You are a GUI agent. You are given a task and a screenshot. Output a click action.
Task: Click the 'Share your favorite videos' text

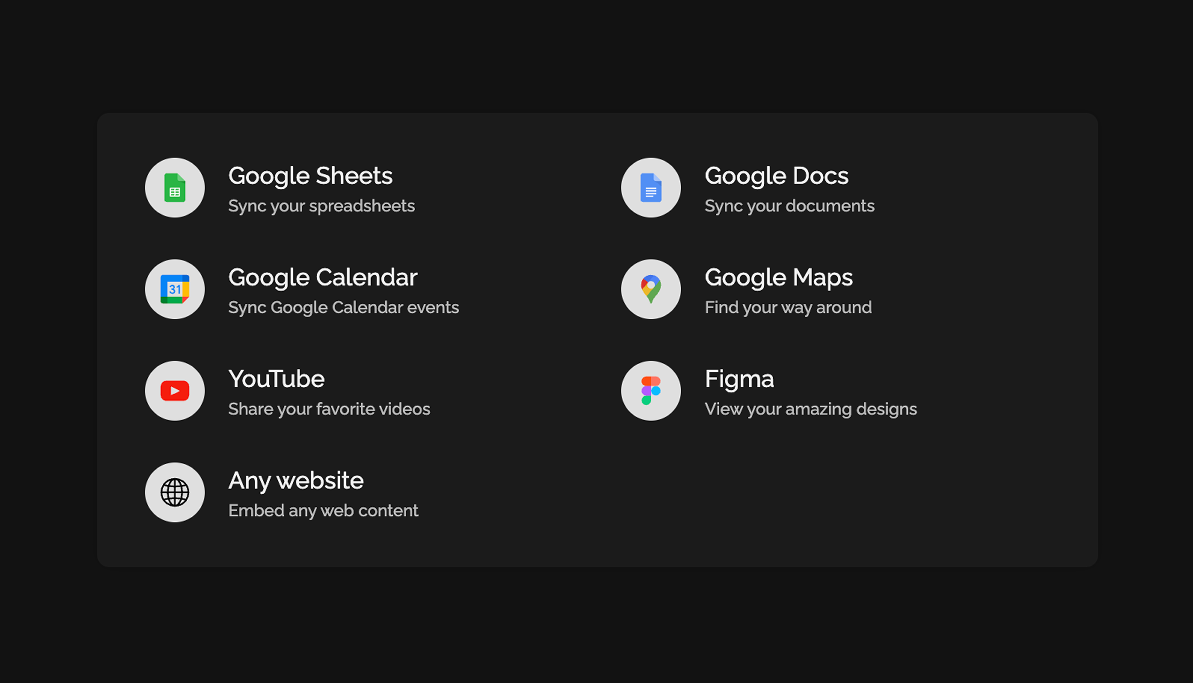[x=329, y=409]
